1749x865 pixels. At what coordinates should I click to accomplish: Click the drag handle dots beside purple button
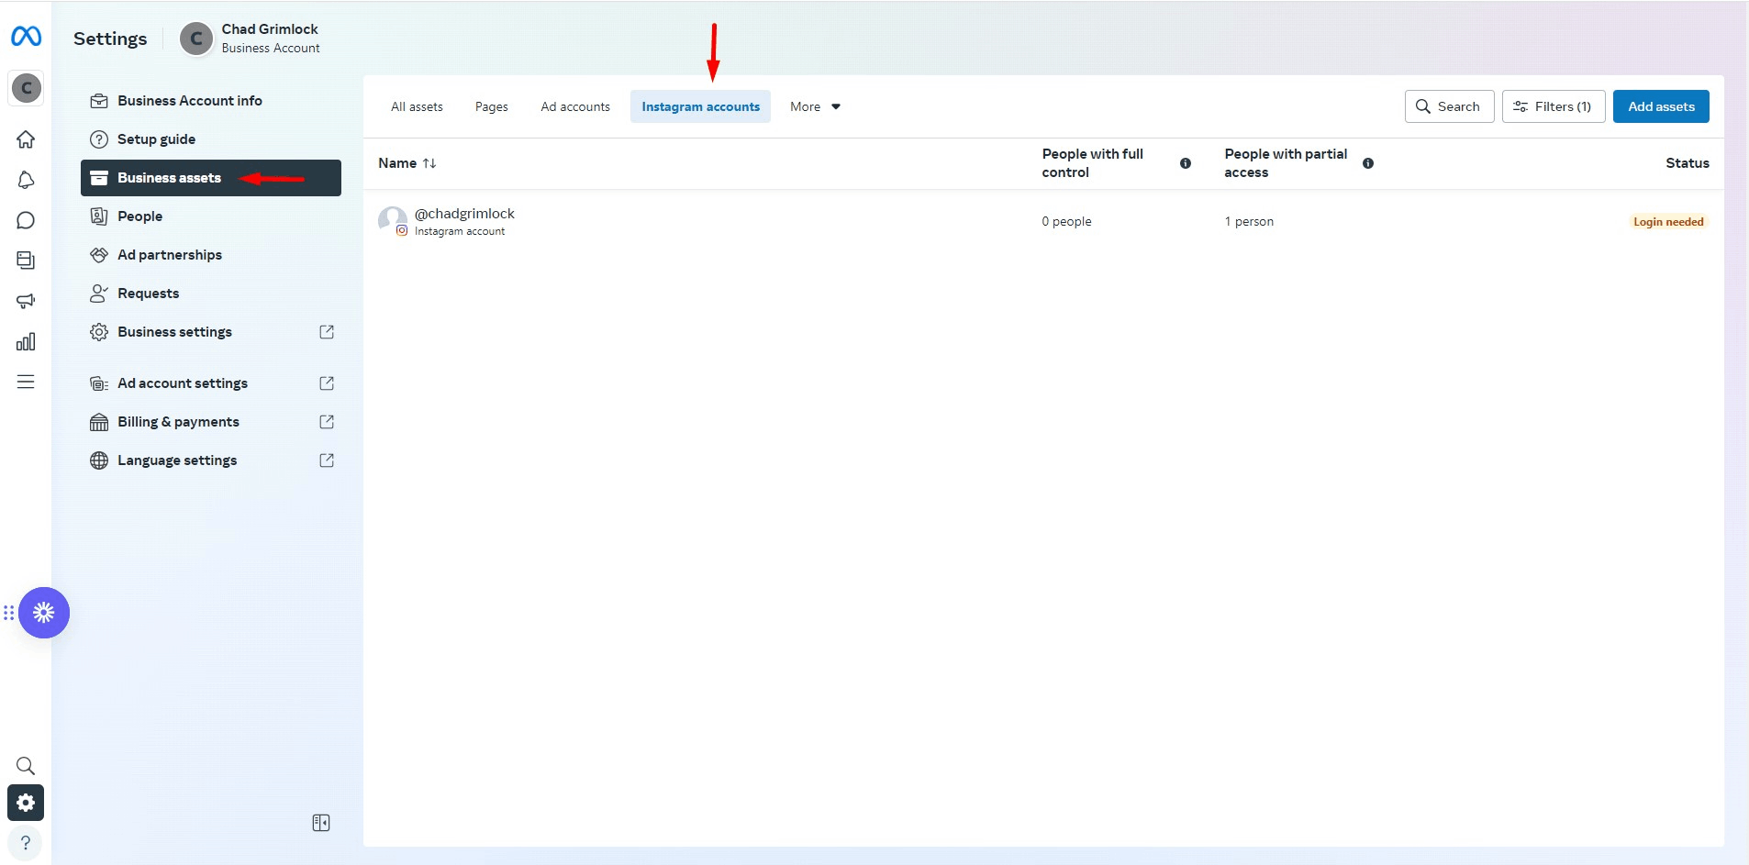(8, 613)
